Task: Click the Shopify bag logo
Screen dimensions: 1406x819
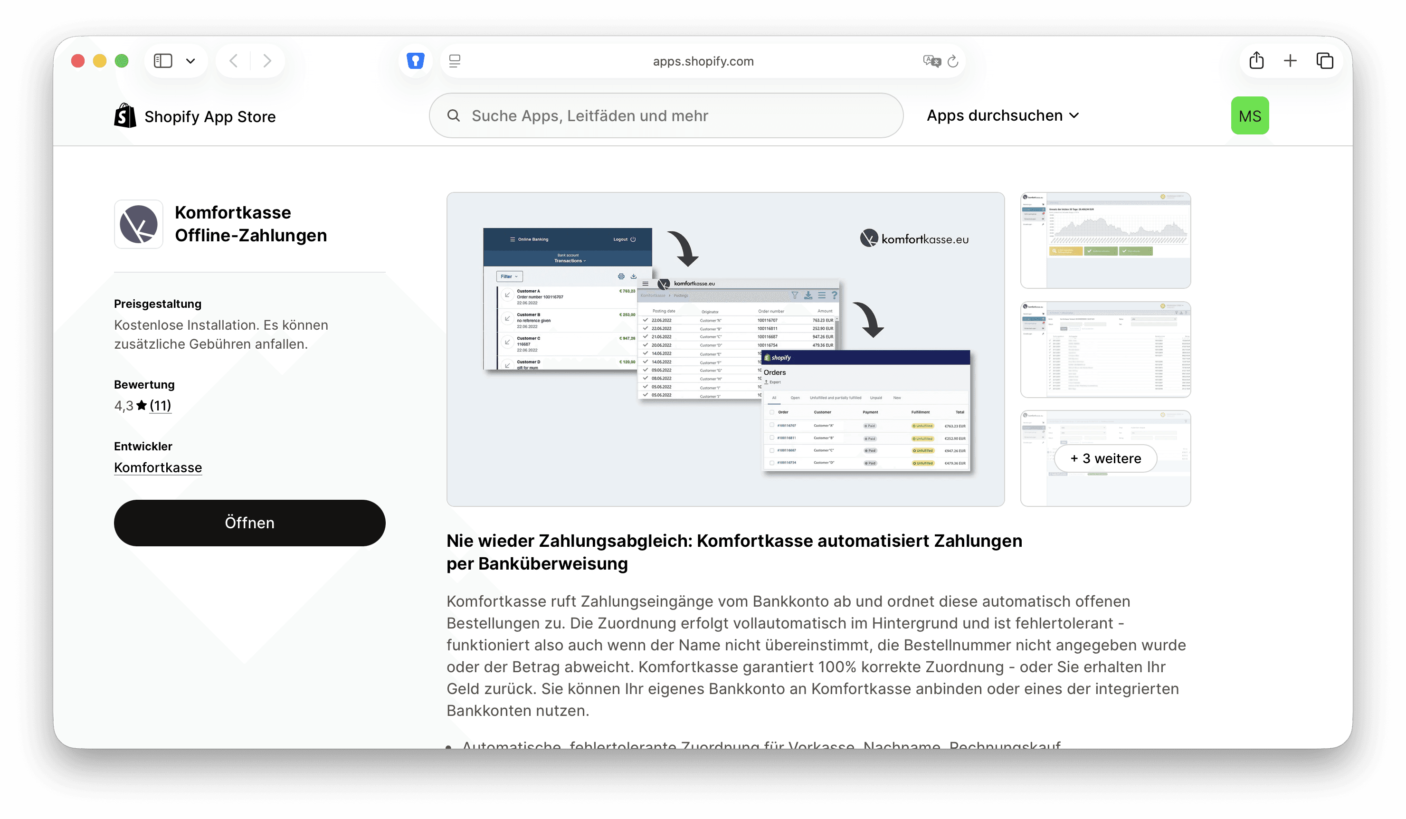Action: coord(125,115)
